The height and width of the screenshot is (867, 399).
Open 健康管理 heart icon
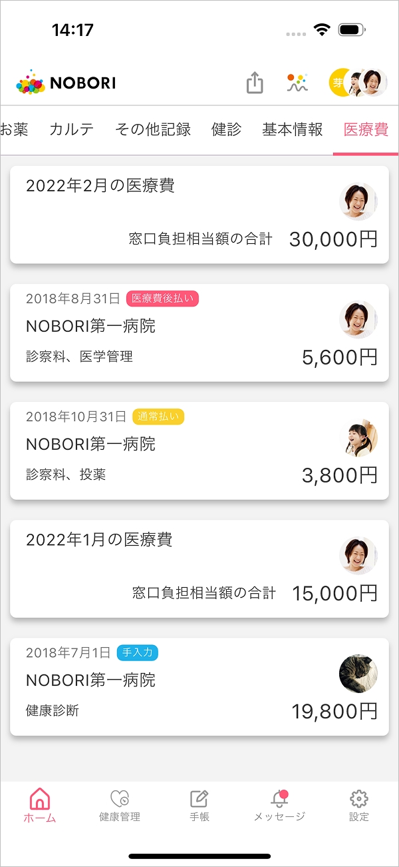(x=120, y=805)
